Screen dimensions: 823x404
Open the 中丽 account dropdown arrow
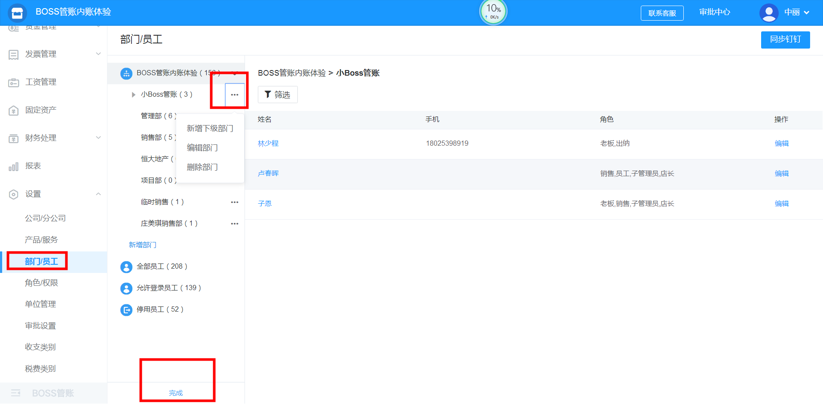coord(807,12)
